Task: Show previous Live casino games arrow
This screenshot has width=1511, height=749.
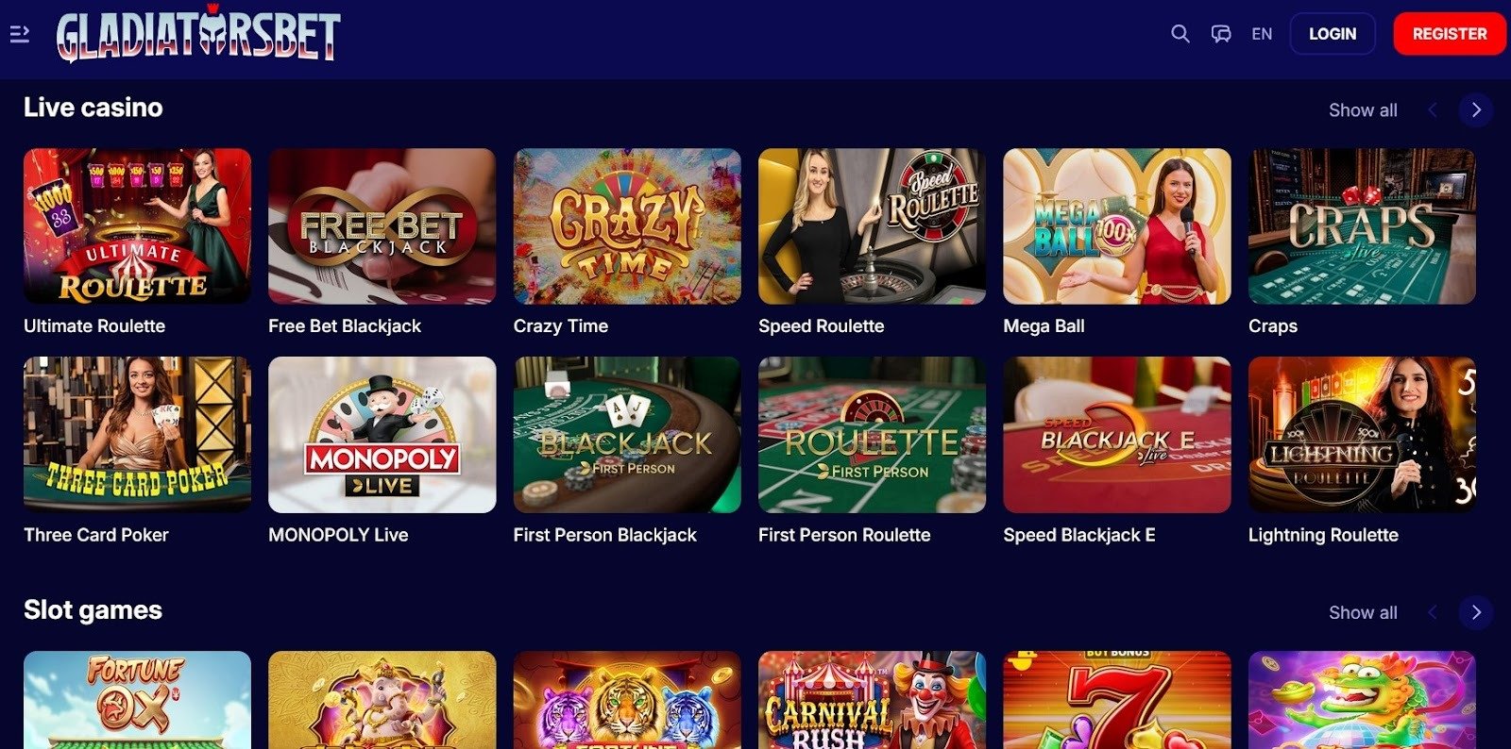Action: click(1433, 110)
